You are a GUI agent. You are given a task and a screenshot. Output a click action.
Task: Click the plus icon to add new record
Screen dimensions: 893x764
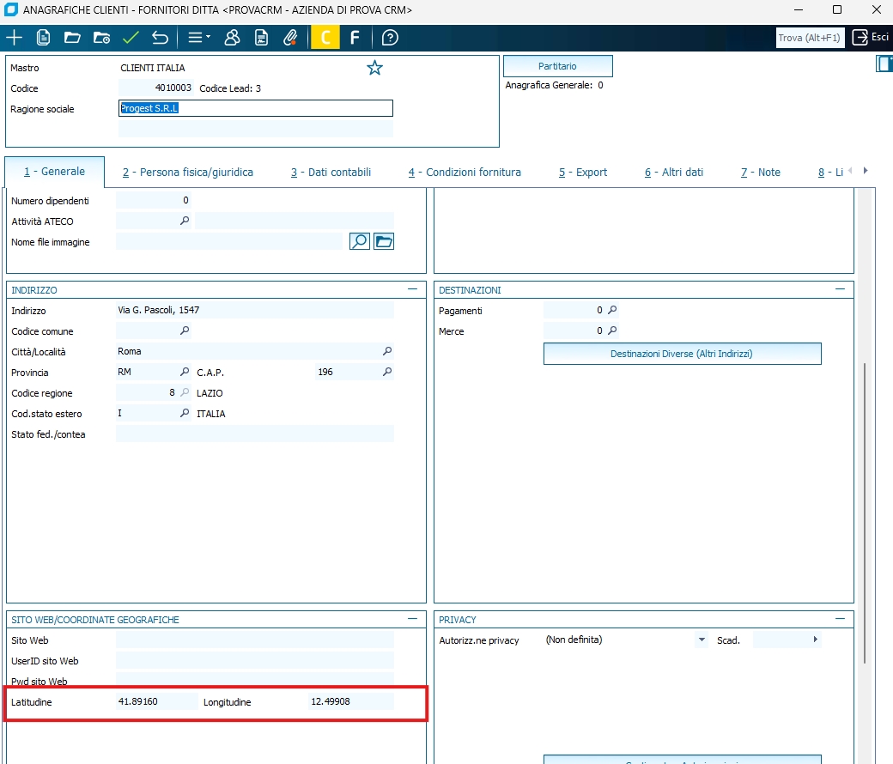click(15, 38)
